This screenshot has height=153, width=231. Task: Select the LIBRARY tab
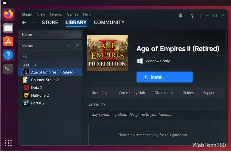point(76,23)
